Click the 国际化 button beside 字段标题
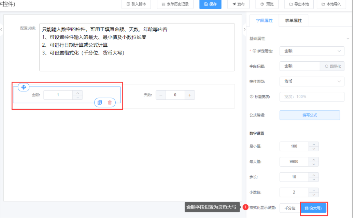The image size is (356, 219). tap(332, 66)
